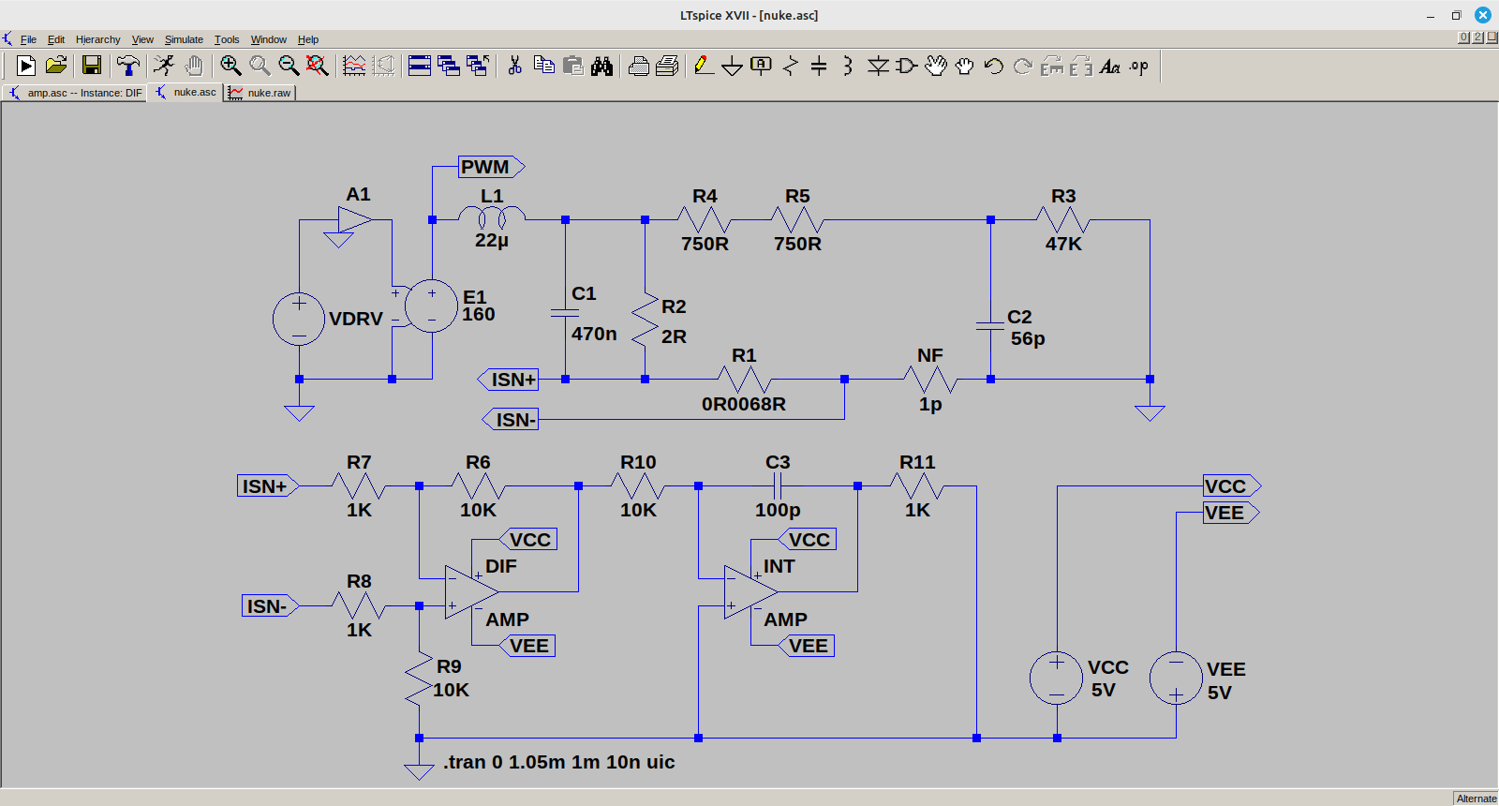Select the Move open-hand tool
Image resolution: width=1499 pixels, height=806 pixels.
[936, 66]
